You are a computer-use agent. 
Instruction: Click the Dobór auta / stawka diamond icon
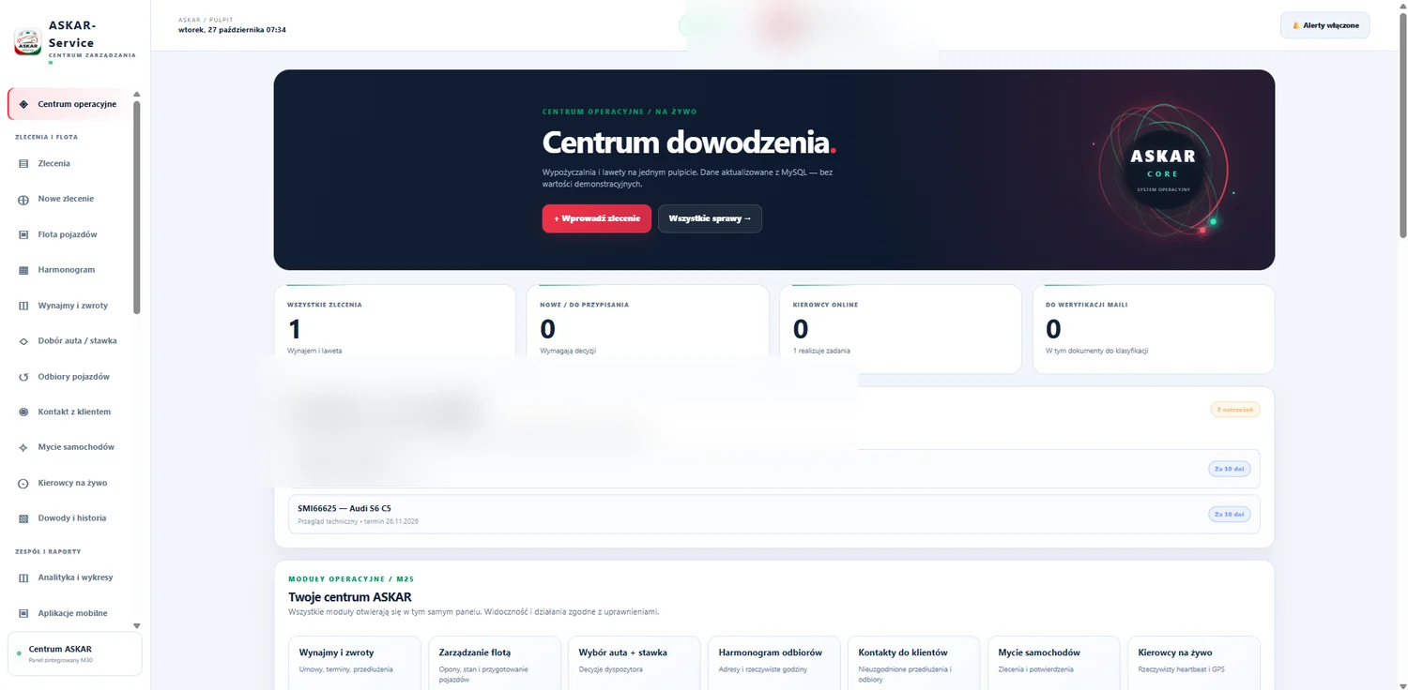coord(23,341)
